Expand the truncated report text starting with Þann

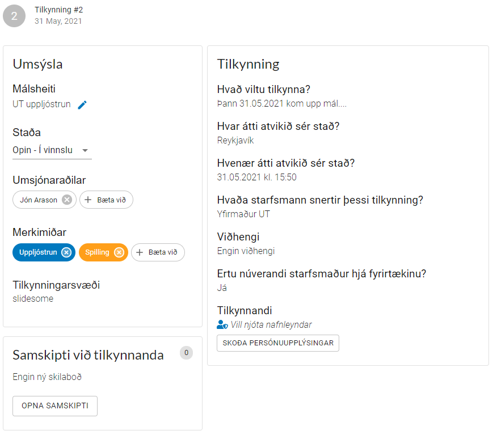(x=281, y=104)
